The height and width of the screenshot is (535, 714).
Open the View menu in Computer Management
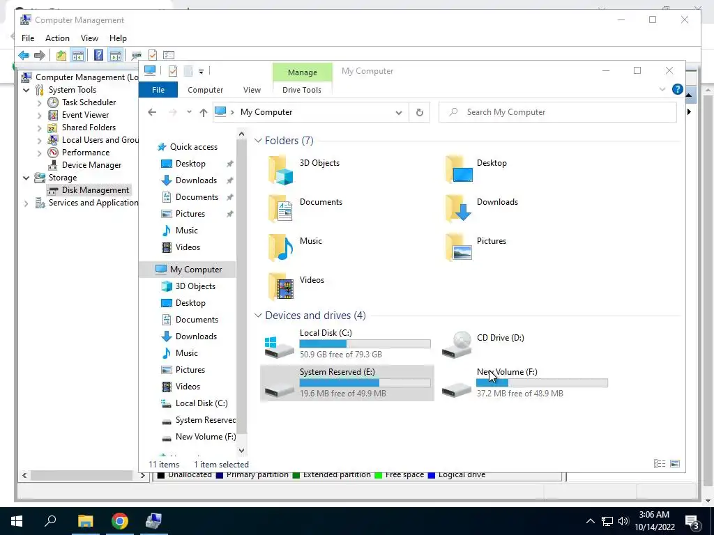click(x=89, y=38)
